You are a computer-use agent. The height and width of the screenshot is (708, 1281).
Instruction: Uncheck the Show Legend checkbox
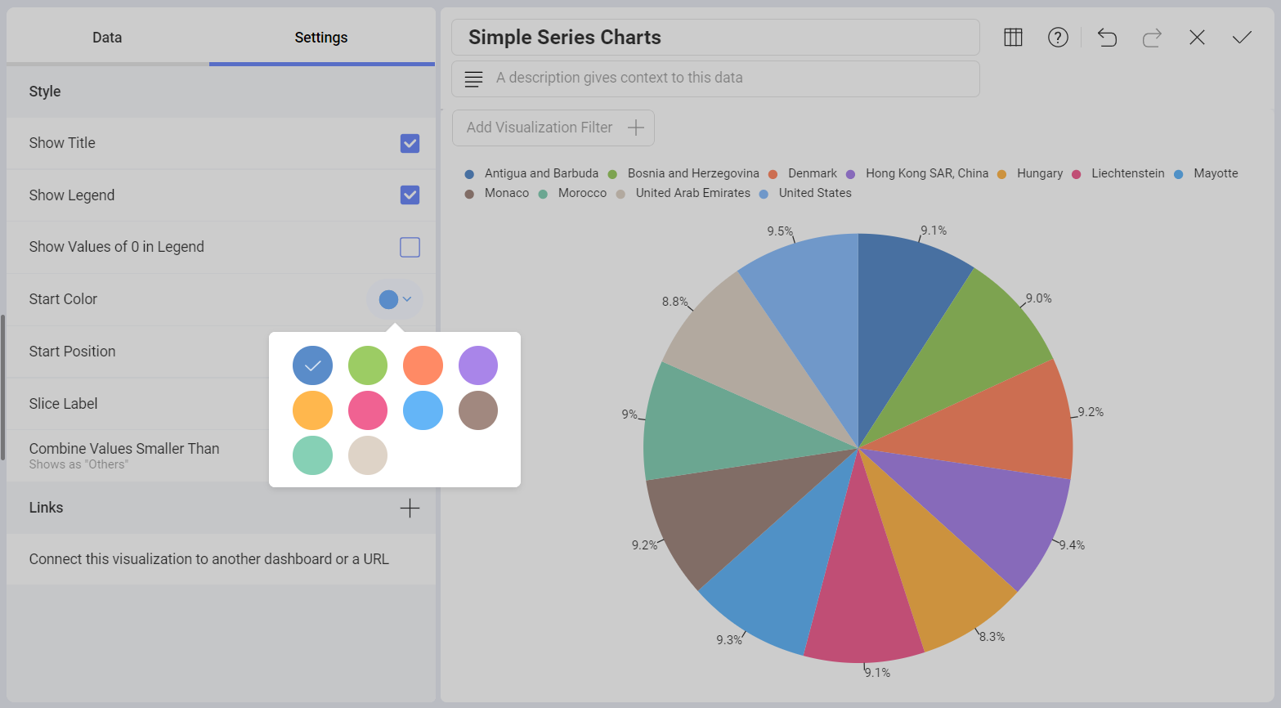(x=410, y=195)
